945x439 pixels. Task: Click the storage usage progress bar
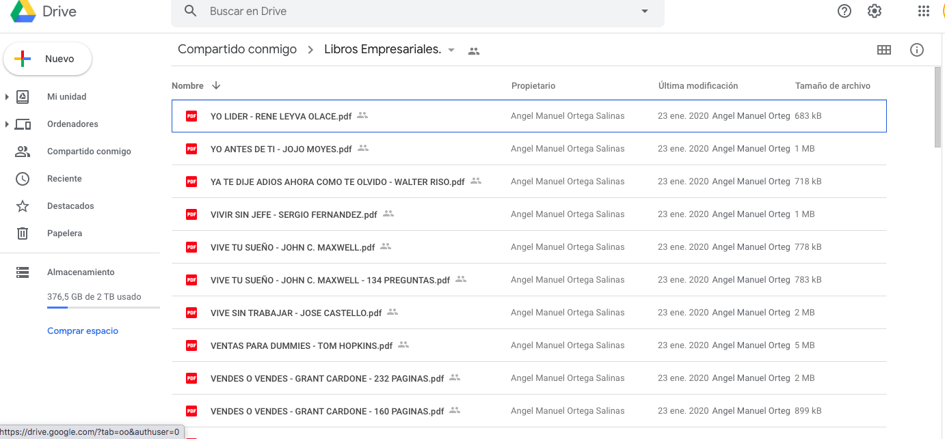click(103, 308)
